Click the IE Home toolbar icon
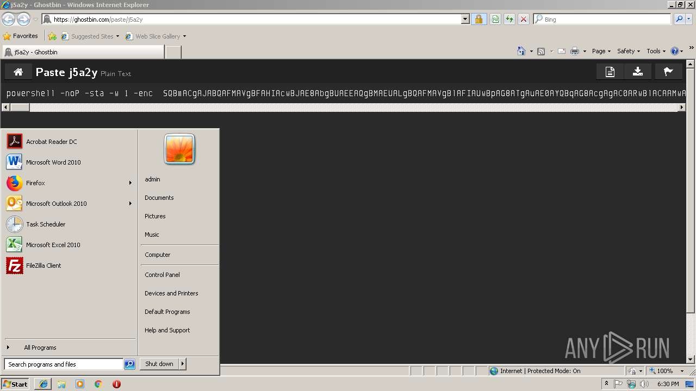The height and width of the screenshot is (391, 696). point(521,51)
